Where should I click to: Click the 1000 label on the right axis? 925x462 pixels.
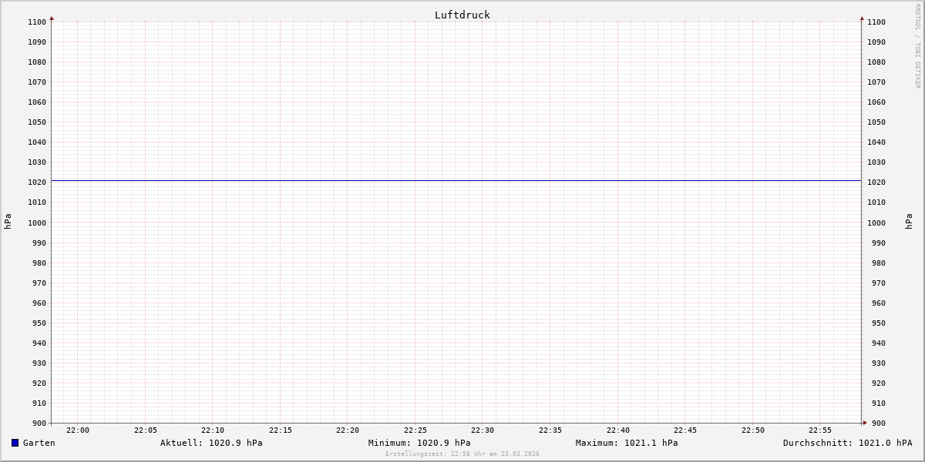[x=876, y=223]
